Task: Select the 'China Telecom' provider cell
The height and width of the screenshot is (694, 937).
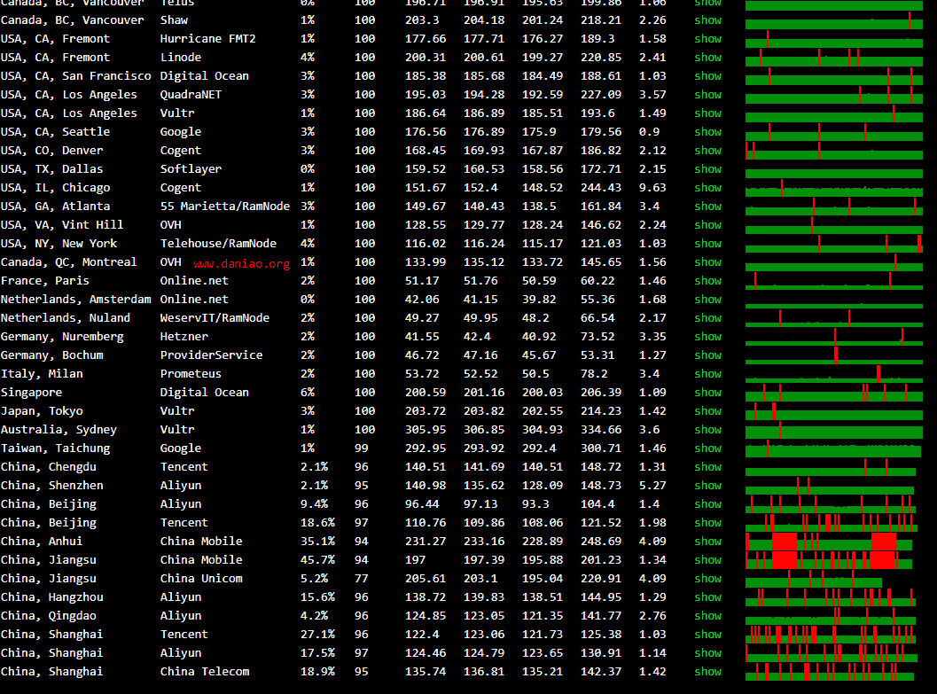Action: [x=205, y=671]
